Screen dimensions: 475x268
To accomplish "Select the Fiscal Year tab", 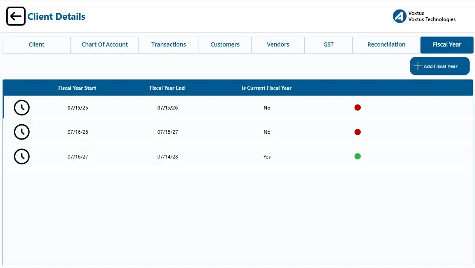I will [x=447, y=45].
